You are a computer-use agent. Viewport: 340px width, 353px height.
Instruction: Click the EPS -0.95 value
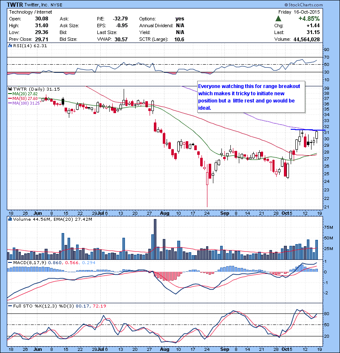click(x=122, y=26)
